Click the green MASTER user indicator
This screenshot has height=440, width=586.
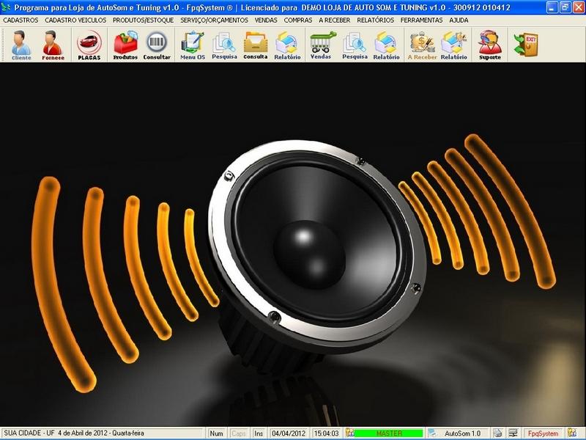[388, 433]
